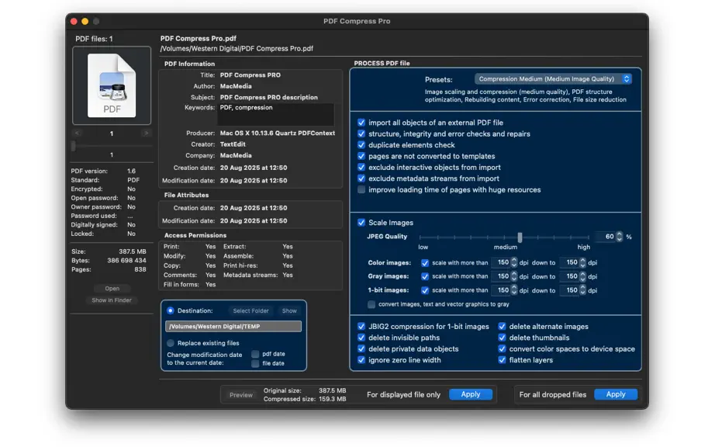Click the Open button
This screenshot has height=447, width=715.
[112, 288]
